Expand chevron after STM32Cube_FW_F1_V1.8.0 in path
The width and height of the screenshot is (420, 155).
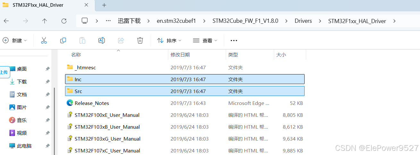point(286,21)
